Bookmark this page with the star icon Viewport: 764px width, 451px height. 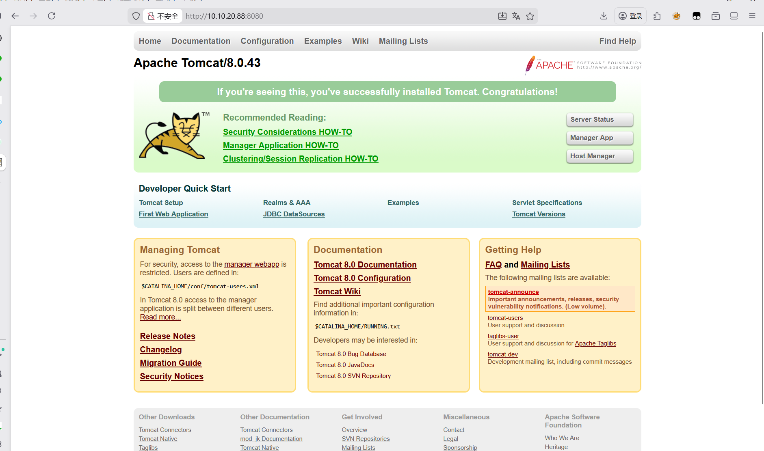tap(530, 16)
